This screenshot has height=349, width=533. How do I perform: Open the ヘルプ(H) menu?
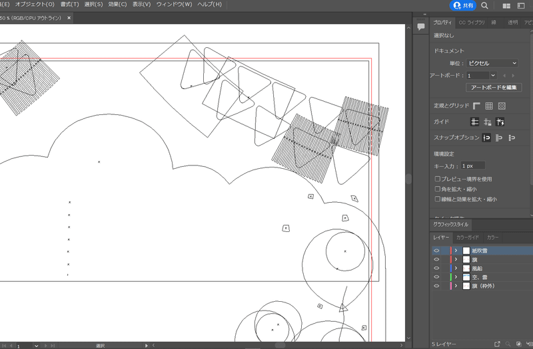(210, 5)
